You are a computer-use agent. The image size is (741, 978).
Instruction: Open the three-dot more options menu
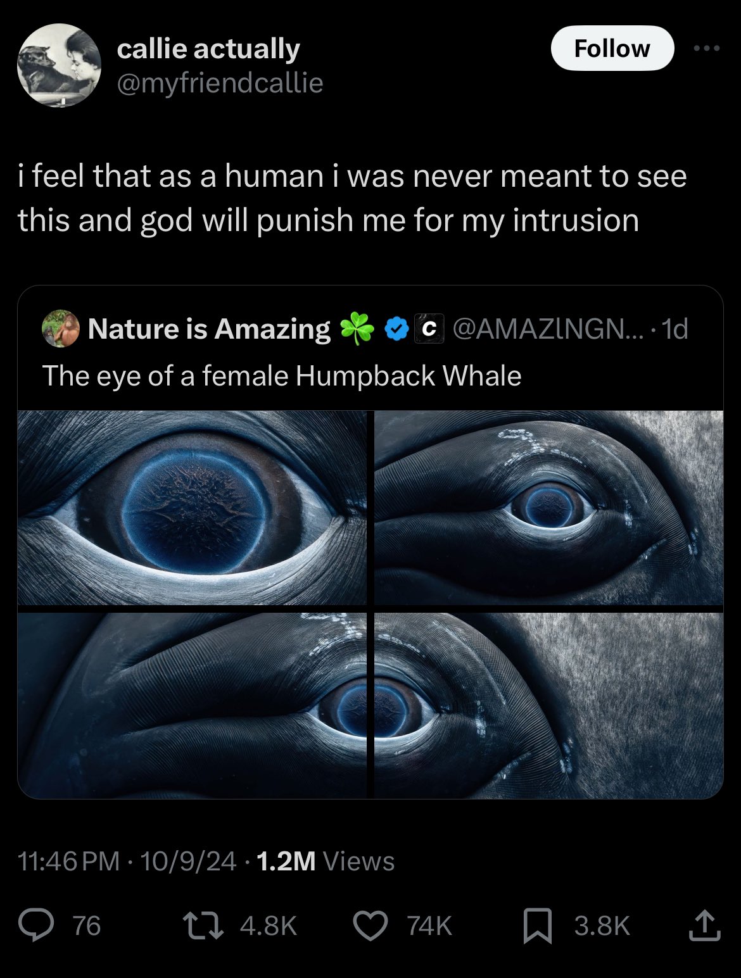[706, 48]
